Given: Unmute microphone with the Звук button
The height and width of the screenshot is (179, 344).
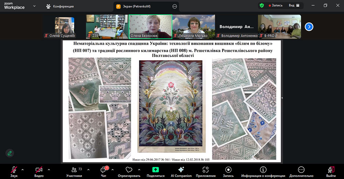Looking at the screenshot, I should click(x=14, y=170).
